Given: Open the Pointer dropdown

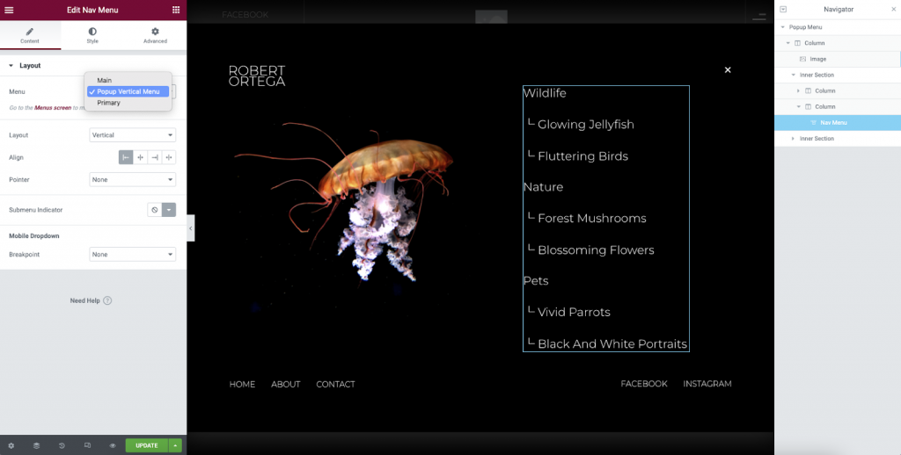Looking at the screenshot, I should click(x=133, y=179).
